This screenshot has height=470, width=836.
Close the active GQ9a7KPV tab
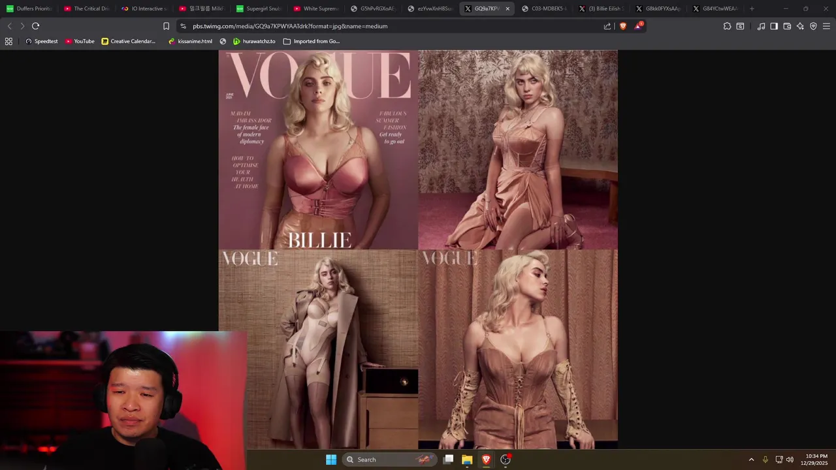coord(507,8)
